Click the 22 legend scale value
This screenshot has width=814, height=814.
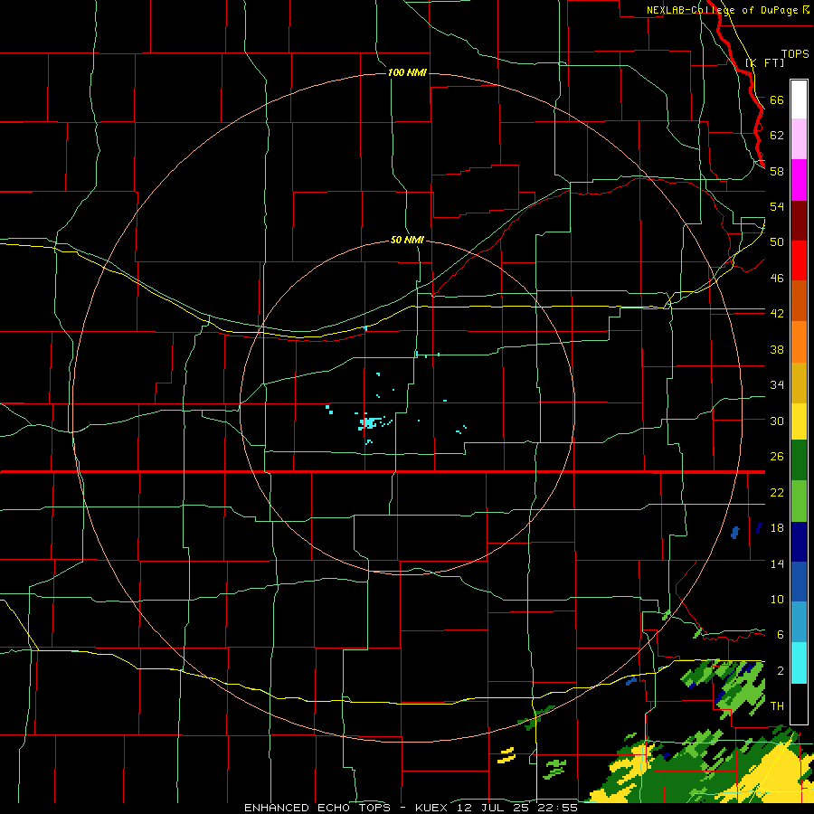(x=777, y=493)
